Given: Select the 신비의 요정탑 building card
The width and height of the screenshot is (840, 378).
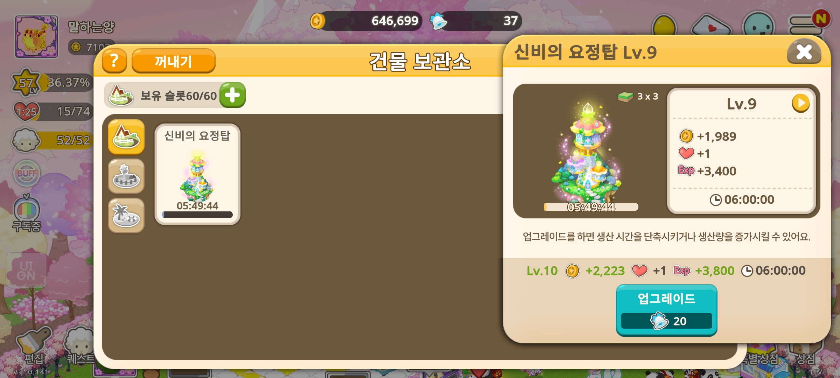Looking at the screenshot, I should tap(197, 174).
